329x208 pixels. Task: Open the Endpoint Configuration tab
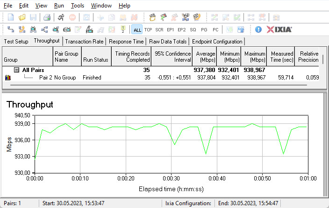[x=217, y=42]
